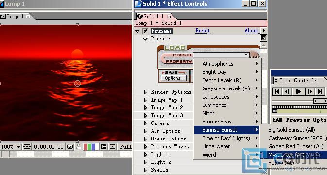The image size is (327, 175).
Task: Expand Image Map 1 group
Action: [x=145, y=100]
